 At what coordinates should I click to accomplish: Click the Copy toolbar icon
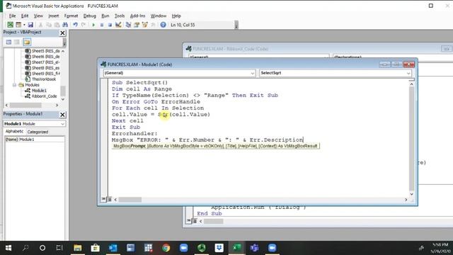coord(49,25)
